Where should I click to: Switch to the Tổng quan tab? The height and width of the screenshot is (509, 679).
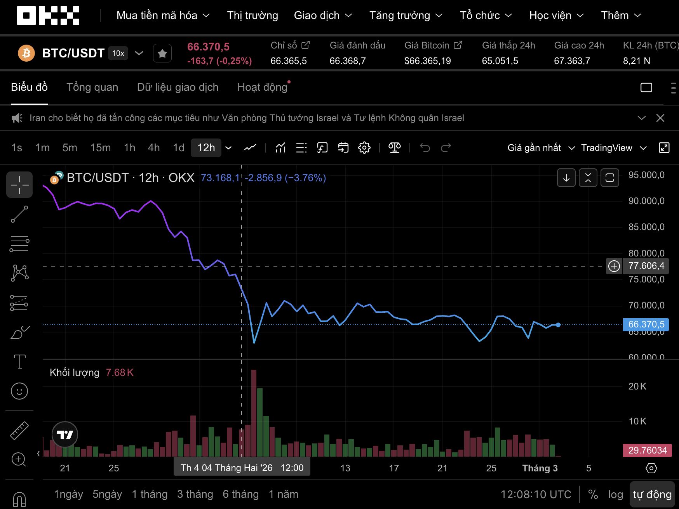pos(92,87)
